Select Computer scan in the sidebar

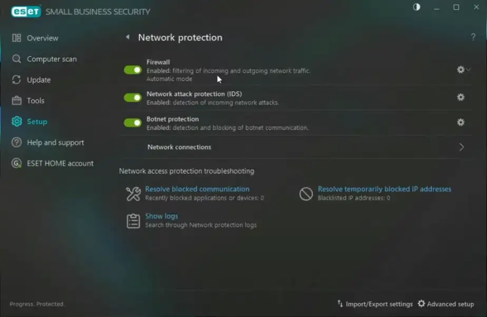pyautogui.click(x=52, y=59)
